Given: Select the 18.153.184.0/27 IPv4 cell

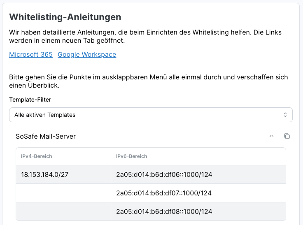Looking at the screenshot, I should [44, 175].
